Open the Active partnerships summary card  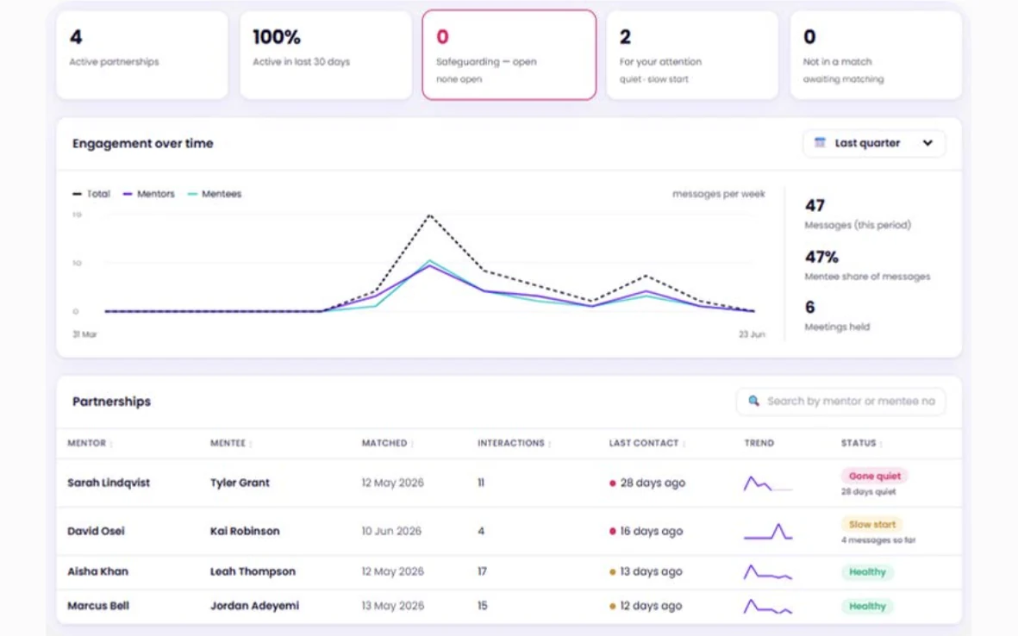142,55
